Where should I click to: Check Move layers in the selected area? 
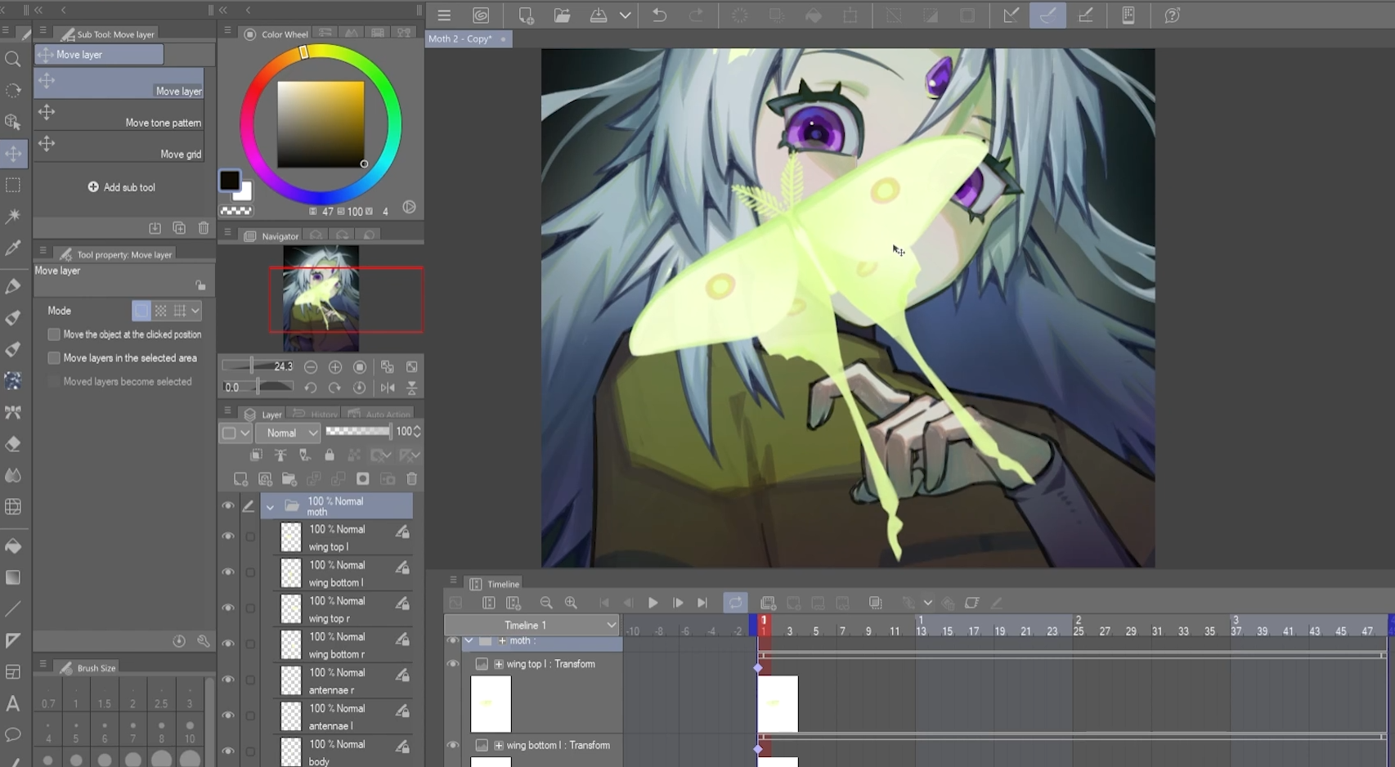(x=54, y=358)
